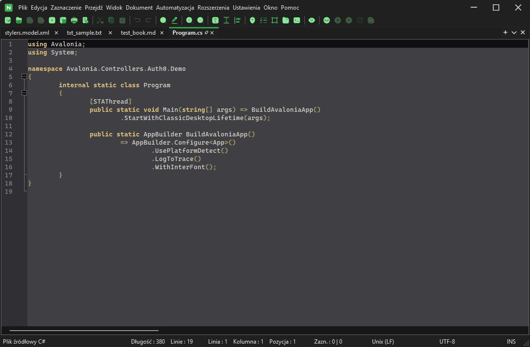Click the square frame selection icon
The width and height of the screenshot is (530, 347).
point(275,20)
